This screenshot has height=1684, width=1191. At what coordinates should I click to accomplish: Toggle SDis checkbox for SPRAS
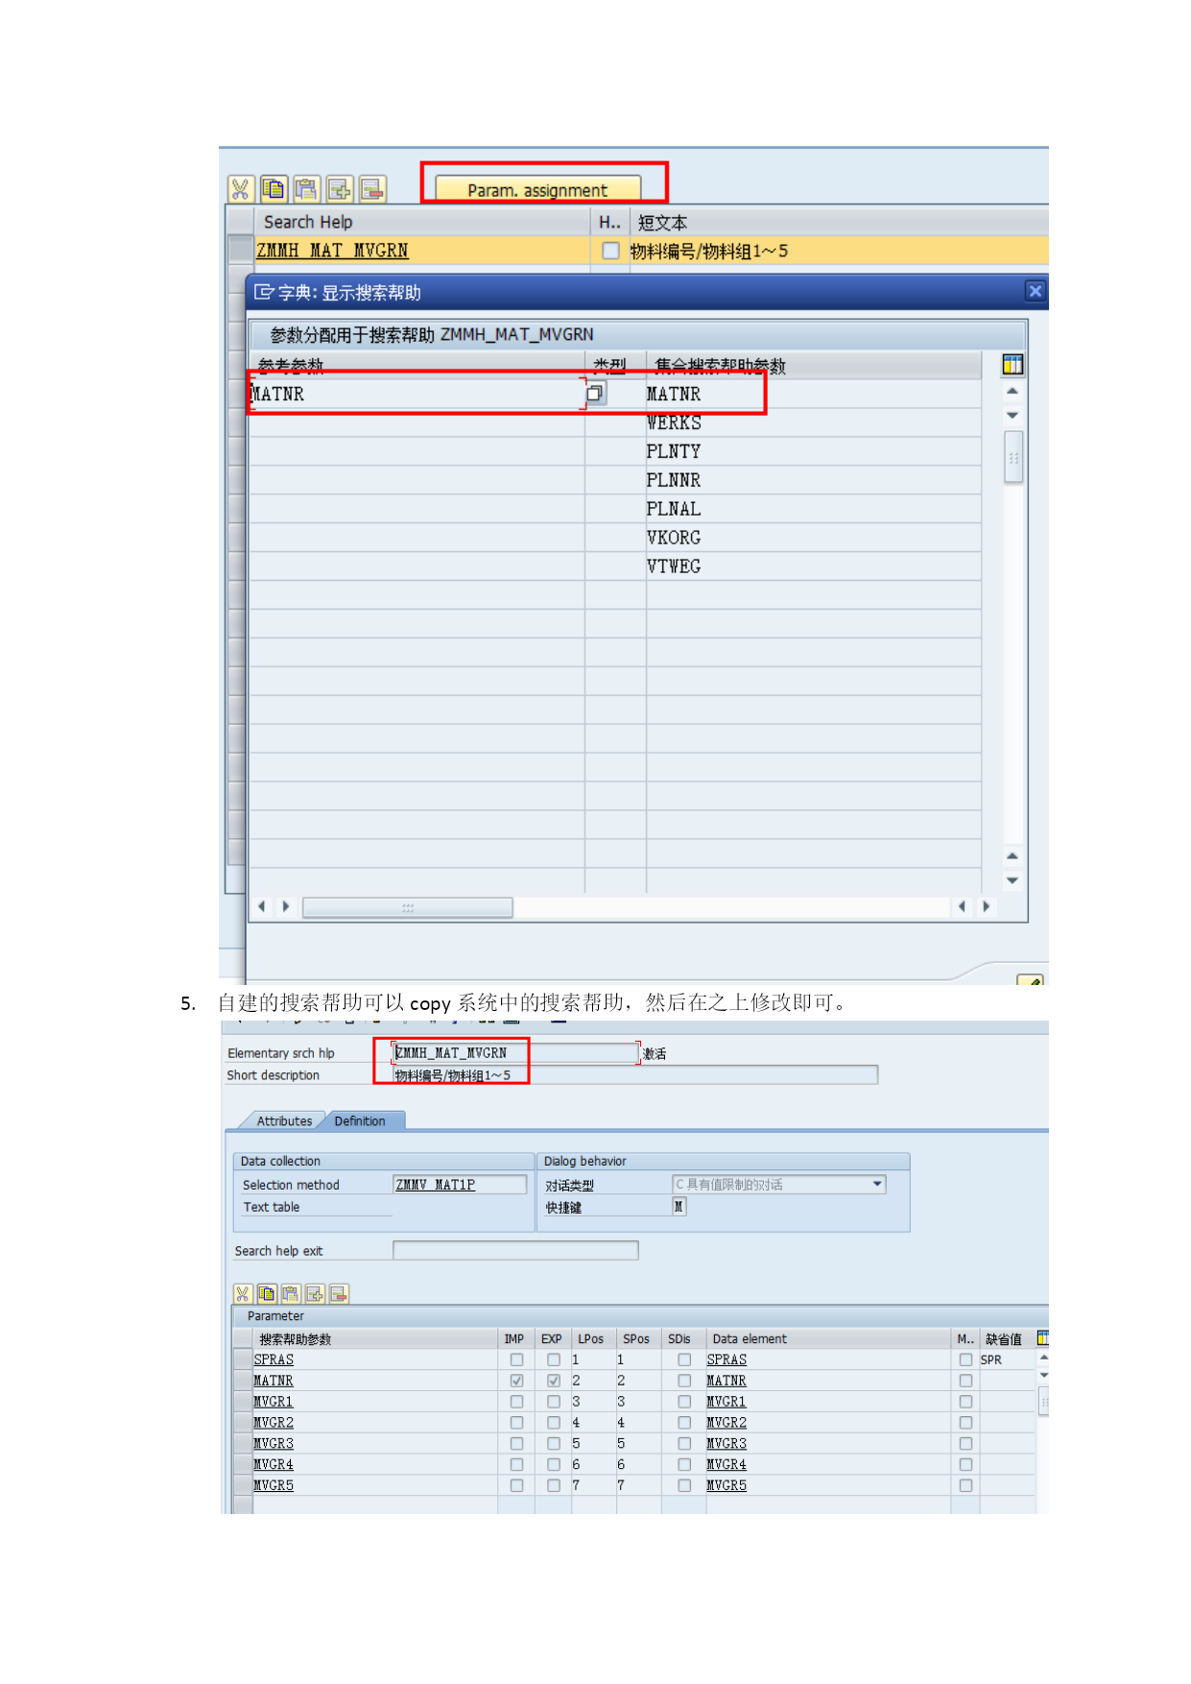pyautogui.click(x=684, y=1359)
